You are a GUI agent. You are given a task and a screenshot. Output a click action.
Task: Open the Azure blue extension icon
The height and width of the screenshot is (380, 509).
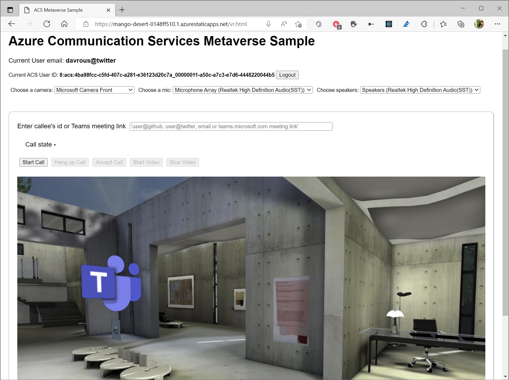(406, 24)
